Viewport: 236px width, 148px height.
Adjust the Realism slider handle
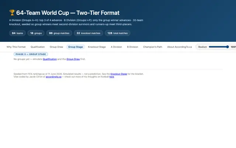pos(228,47)
